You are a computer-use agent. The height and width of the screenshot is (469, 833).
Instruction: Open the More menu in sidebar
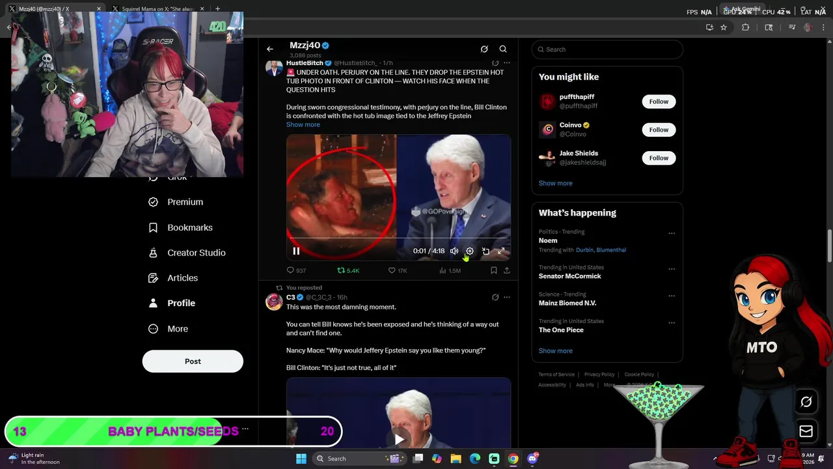pos(168,329)
